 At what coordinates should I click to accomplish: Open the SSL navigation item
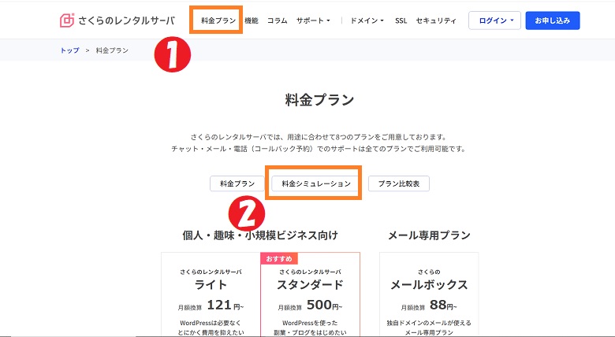(401, 20)
